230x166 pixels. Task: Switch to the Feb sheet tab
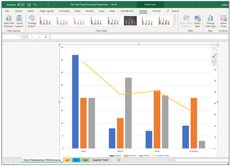click(x=76, y=160)
